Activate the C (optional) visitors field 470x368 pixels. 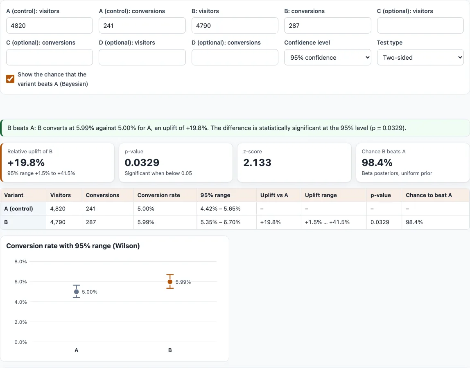click(420, 25)
